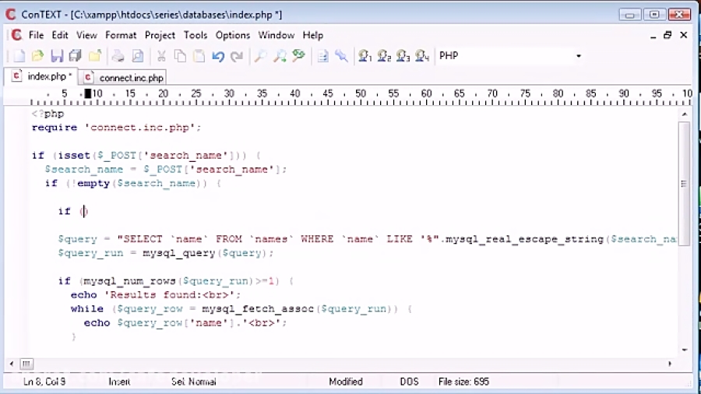Click the line require 'connect.inc.php';

(116, 128)
